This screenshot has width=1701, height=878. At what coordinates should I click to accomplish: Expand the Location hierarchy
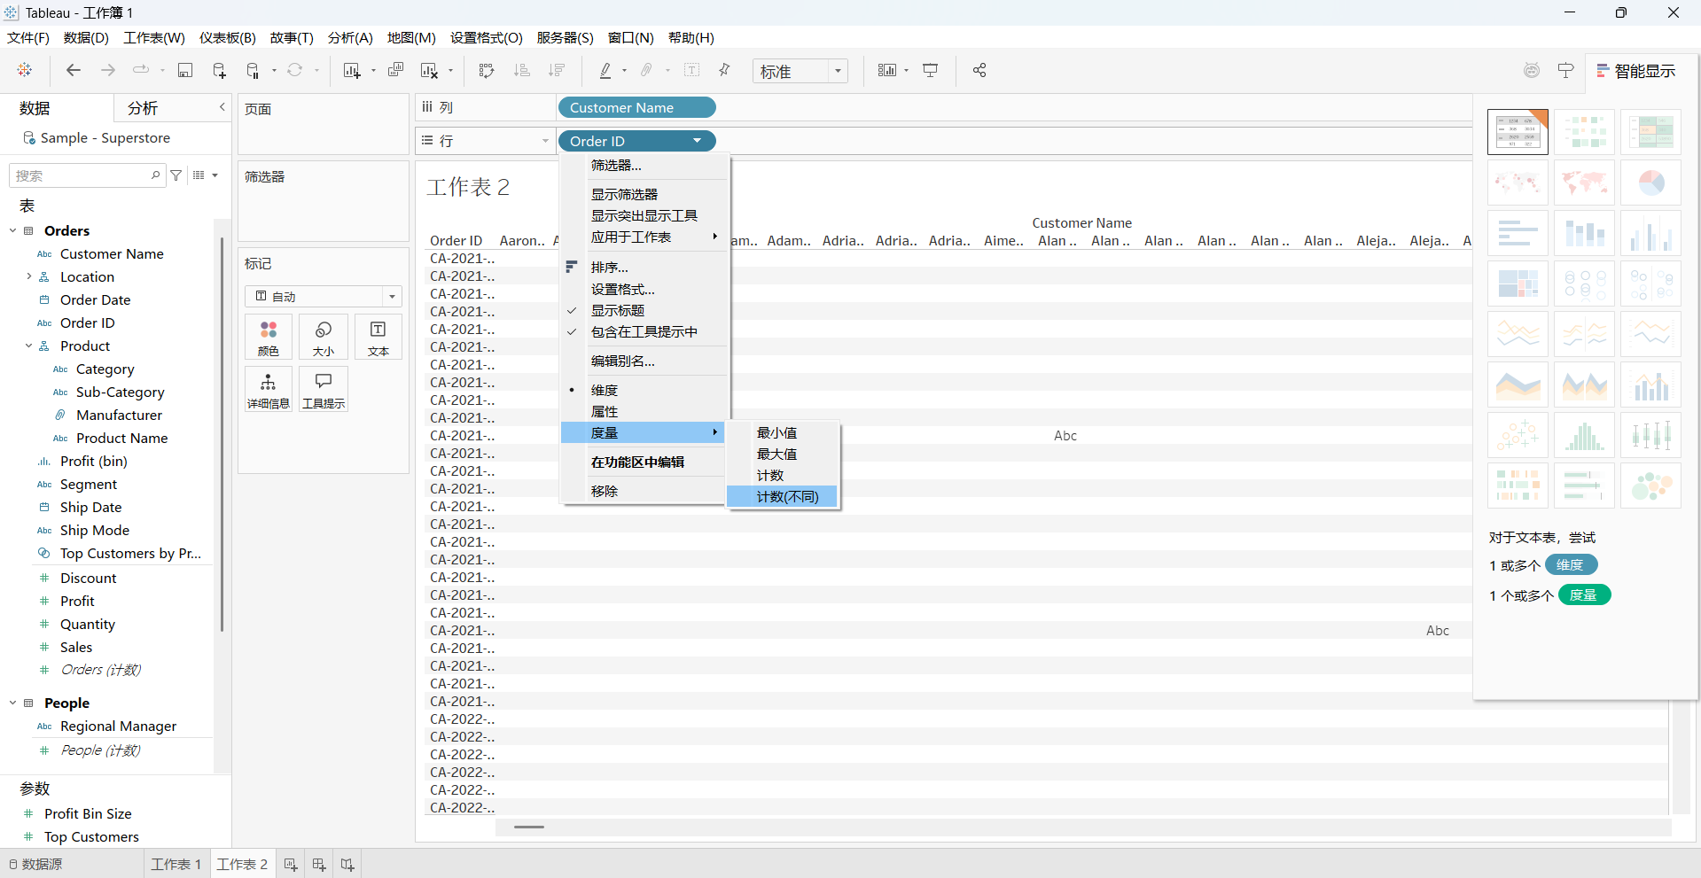click(x=28, y=276)
